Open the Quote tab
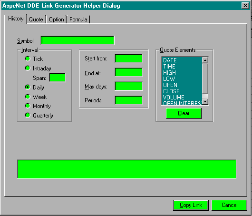This screenshot has height=216, width=252. click(x=36, y=20)
